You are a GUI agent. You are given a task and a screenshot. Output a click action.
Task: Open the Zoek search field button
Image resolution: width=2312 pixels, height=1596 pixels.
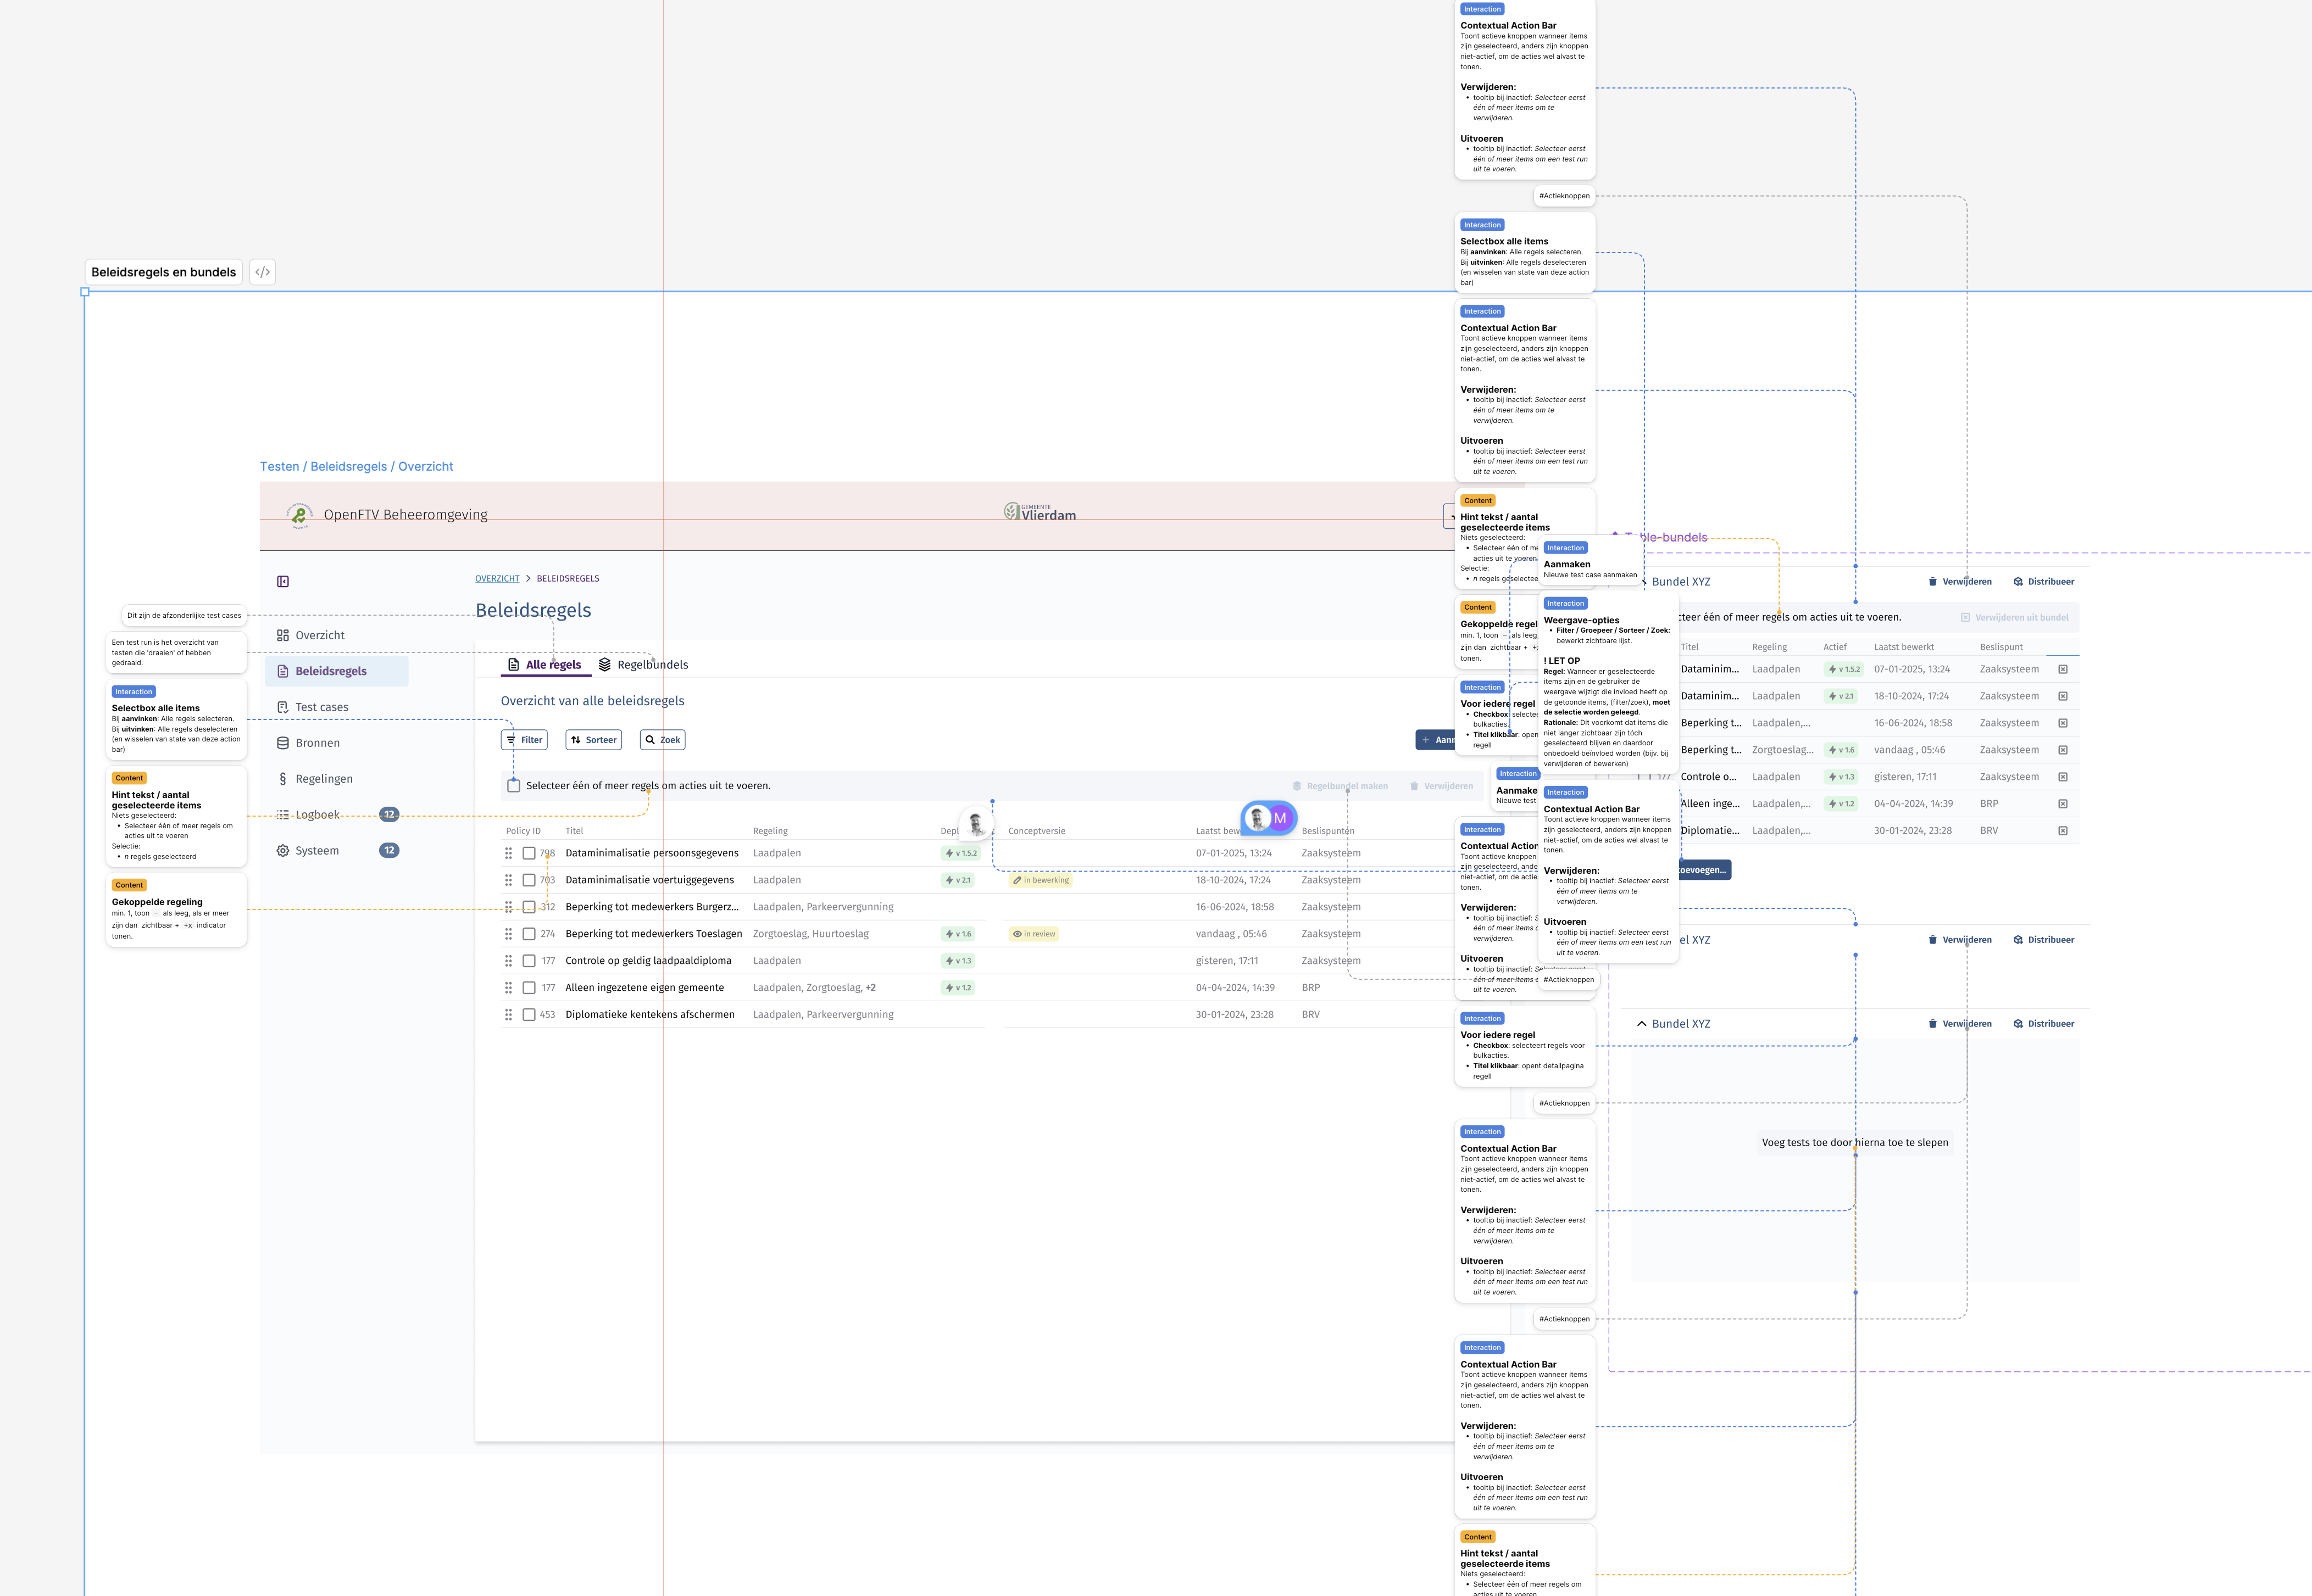coord(662,740)
